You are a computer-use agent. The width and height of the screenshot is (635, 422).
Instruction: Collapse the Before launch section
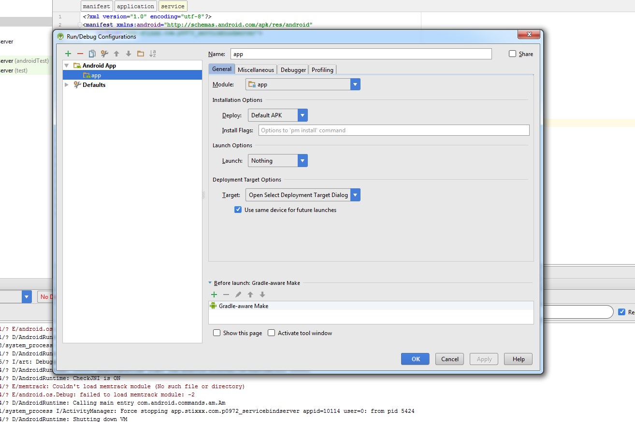coord(210,283)
